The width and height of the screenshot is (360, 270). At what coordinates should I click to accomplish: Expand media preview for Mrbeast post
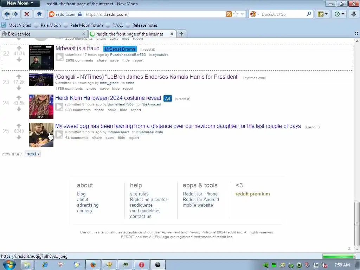[x=59, y=57]
